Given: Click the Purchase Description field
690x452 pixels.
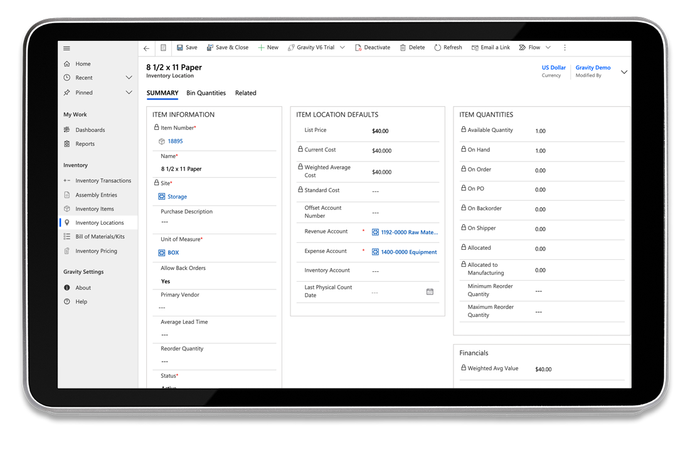Looking at the screenshot, I should pyautogui.click(x=215, y=222).
